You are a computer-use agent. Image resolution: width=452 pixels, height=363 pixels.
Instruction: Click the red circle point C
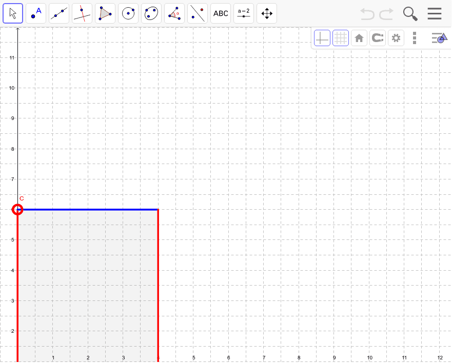(x=17, y=210)
